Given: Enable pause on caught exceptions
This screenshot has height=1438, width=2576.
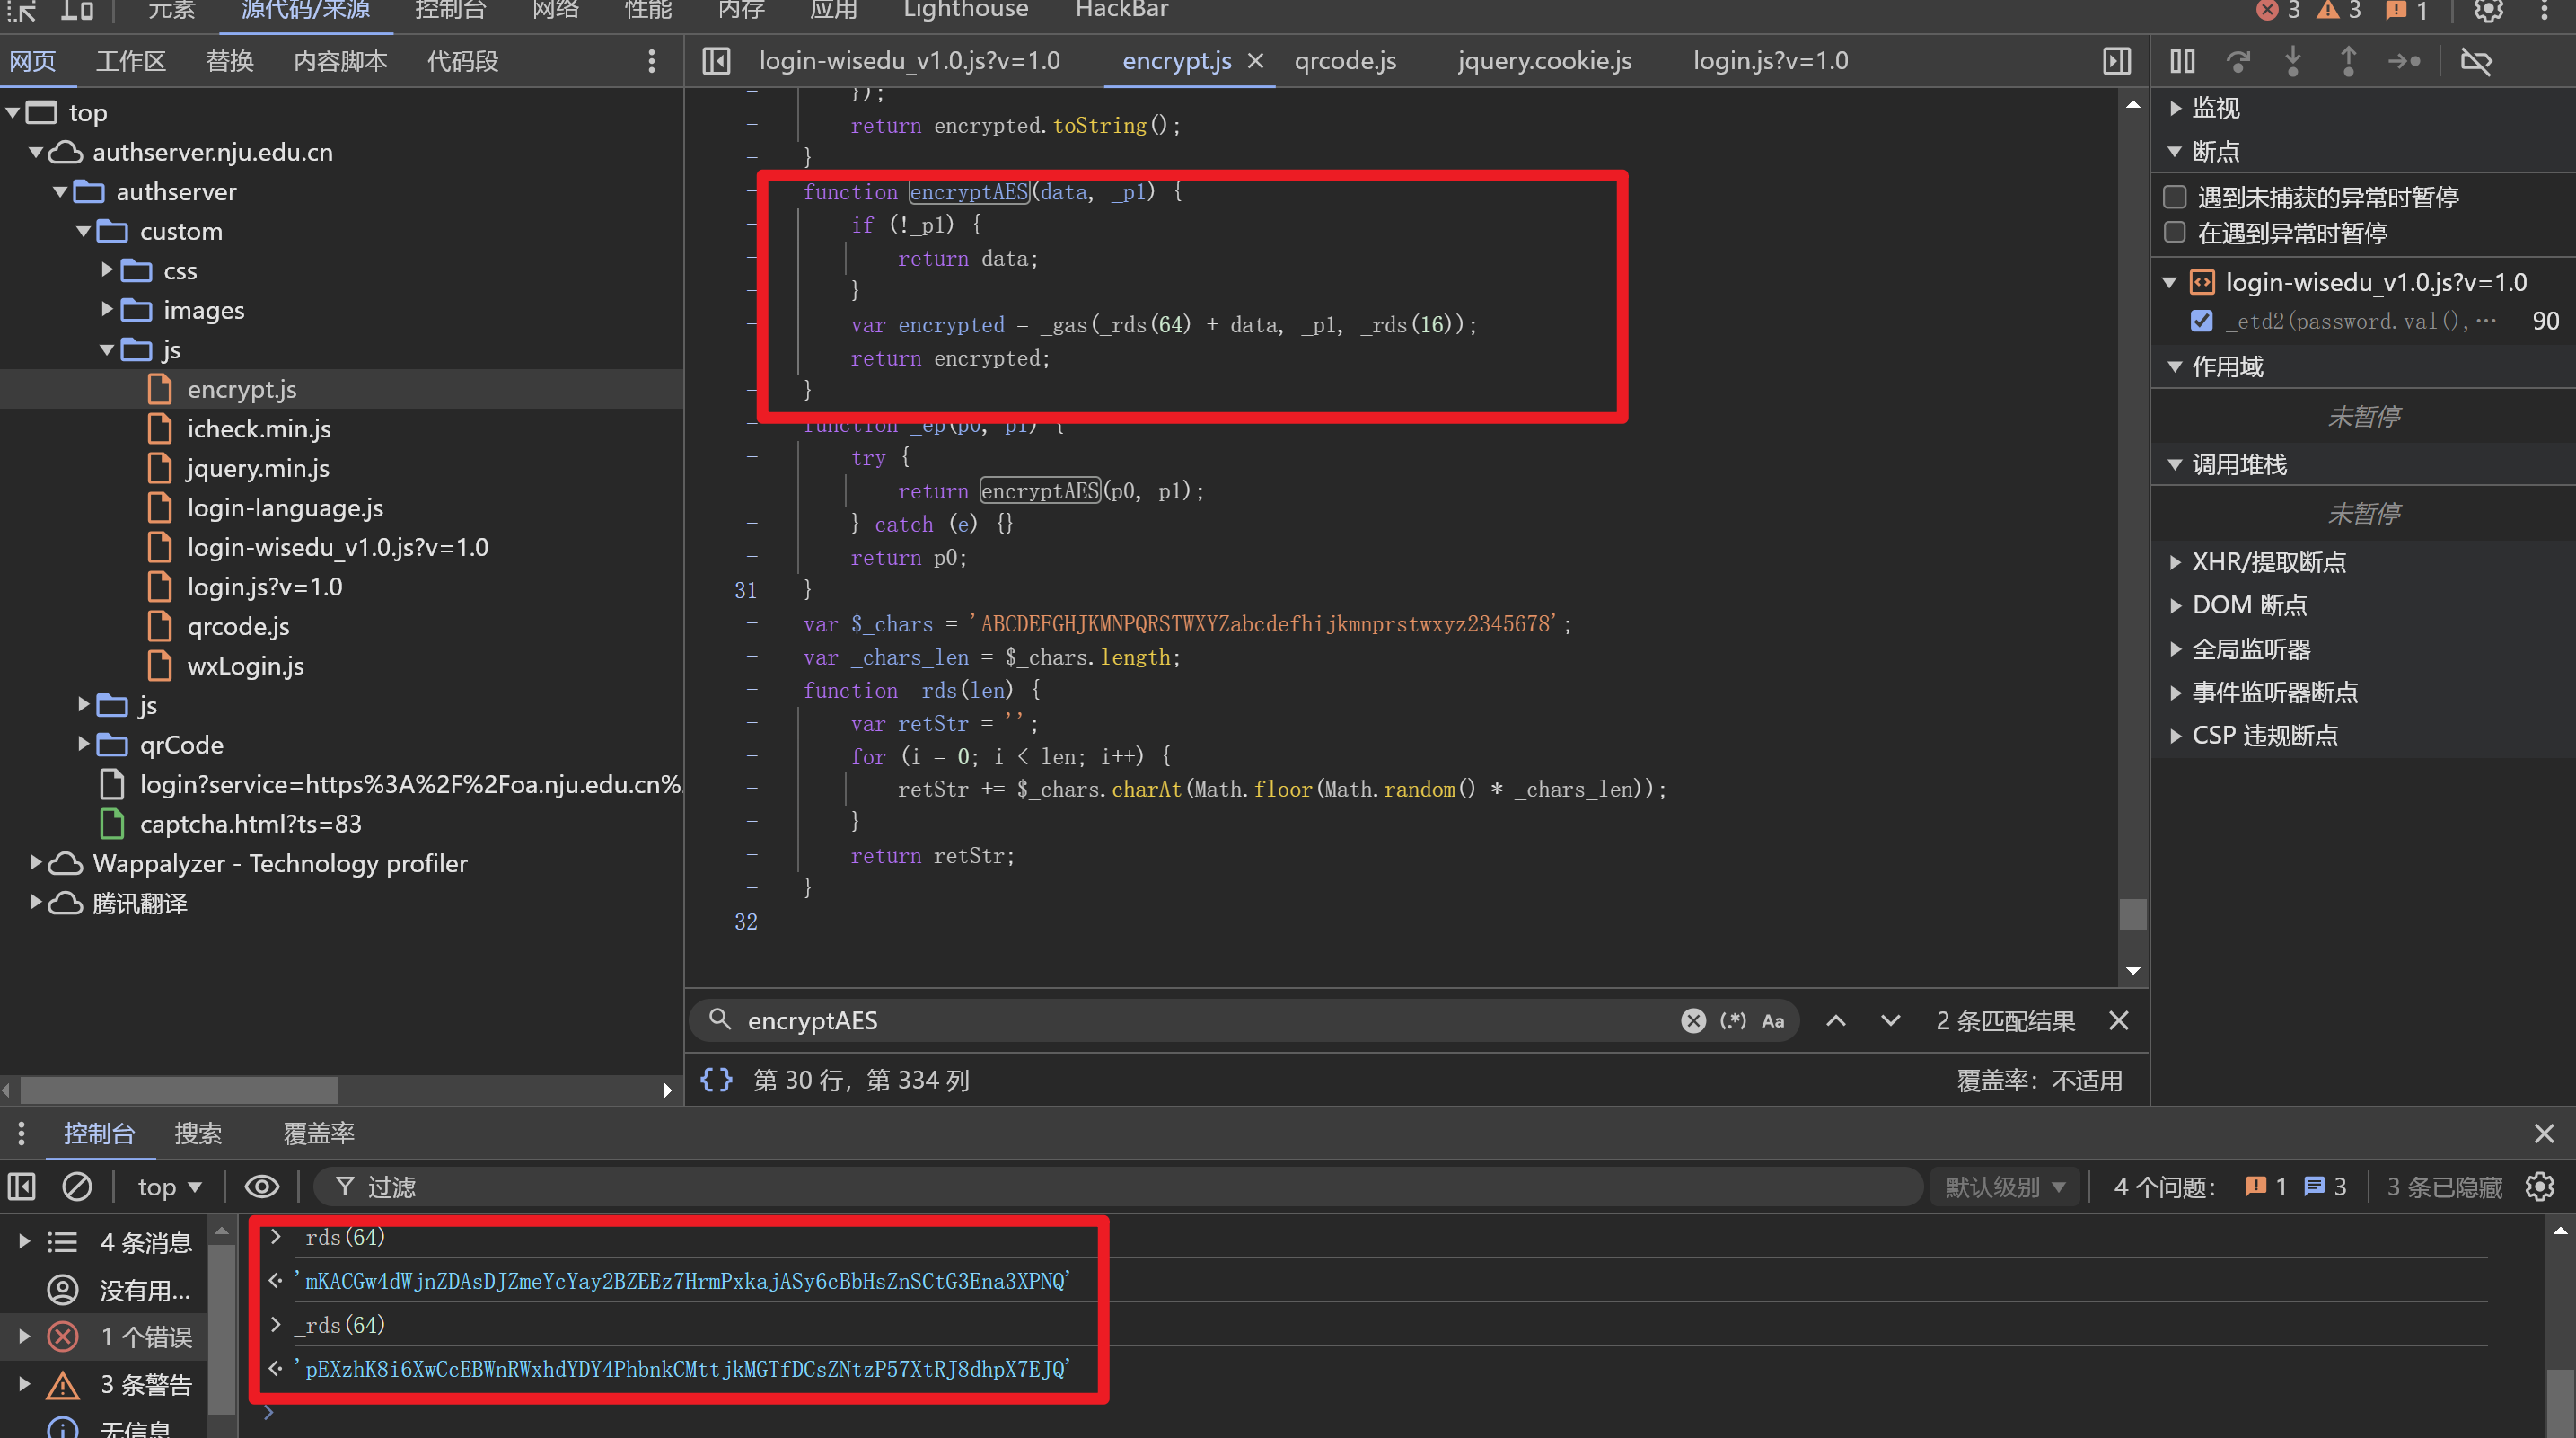Looking at the screenshot, I should pos(2175,232).
